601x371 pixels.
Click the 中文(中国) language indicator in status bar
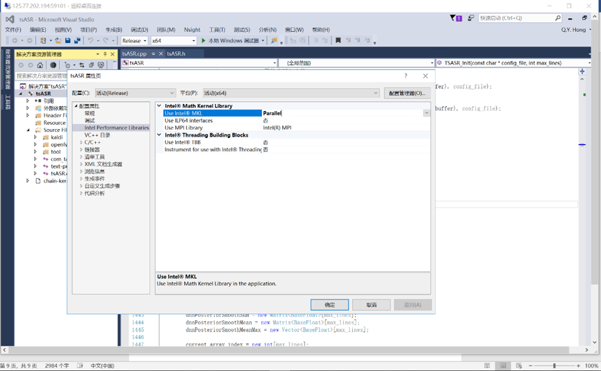102,365
